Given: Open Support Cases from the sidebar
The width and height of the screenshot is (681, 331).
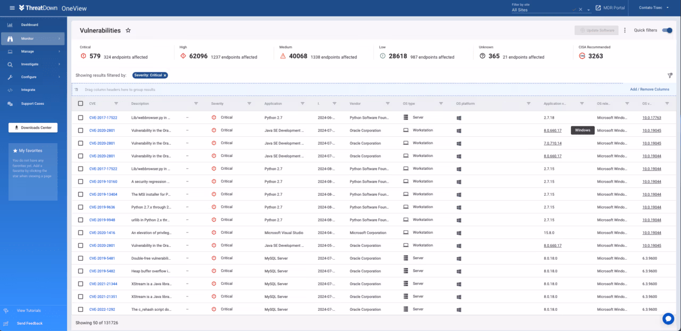Looking at the screenshot, I should [32, 104].
